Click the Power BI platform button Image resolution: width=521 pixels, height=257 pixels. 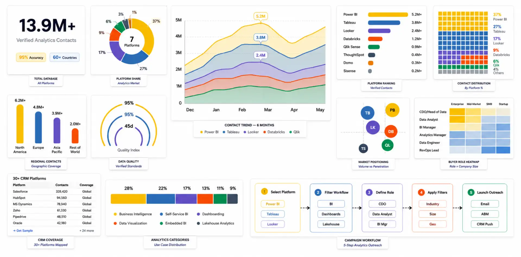coord(273,204)
